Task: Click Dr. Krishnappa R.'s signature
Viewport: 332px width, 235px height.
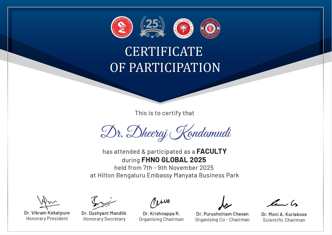Action: click(x=160, y=203)
